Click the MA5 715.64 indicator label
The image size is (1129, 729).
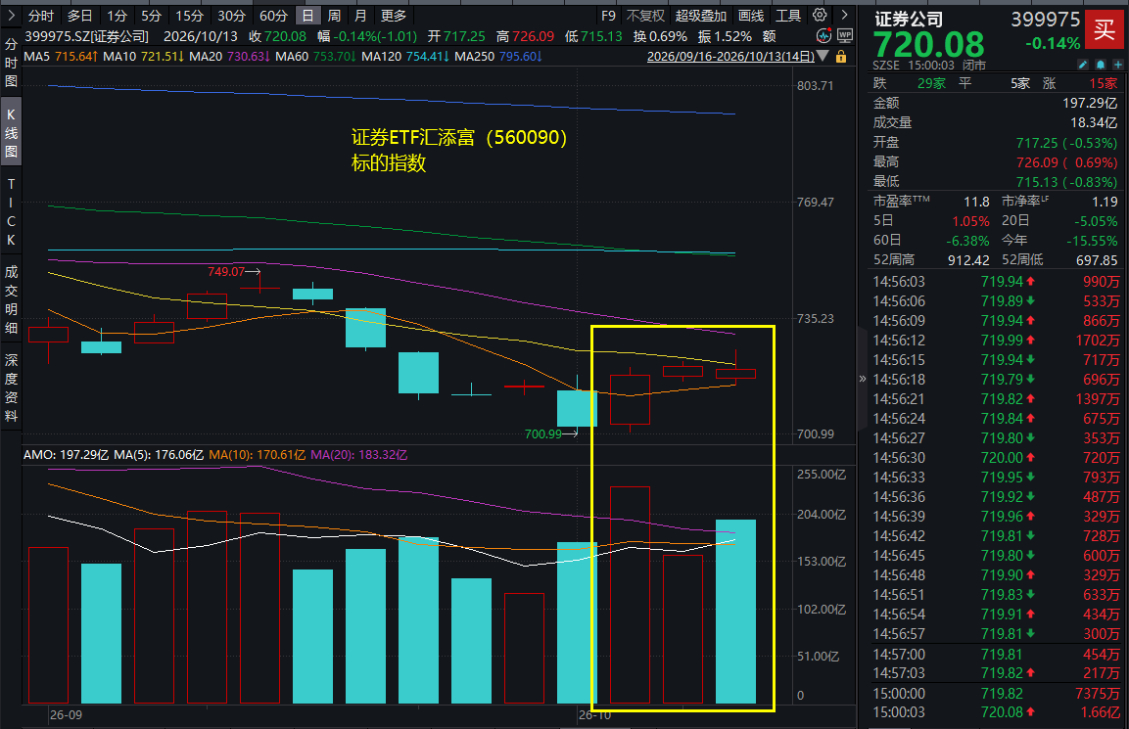[x=60, y=56]
